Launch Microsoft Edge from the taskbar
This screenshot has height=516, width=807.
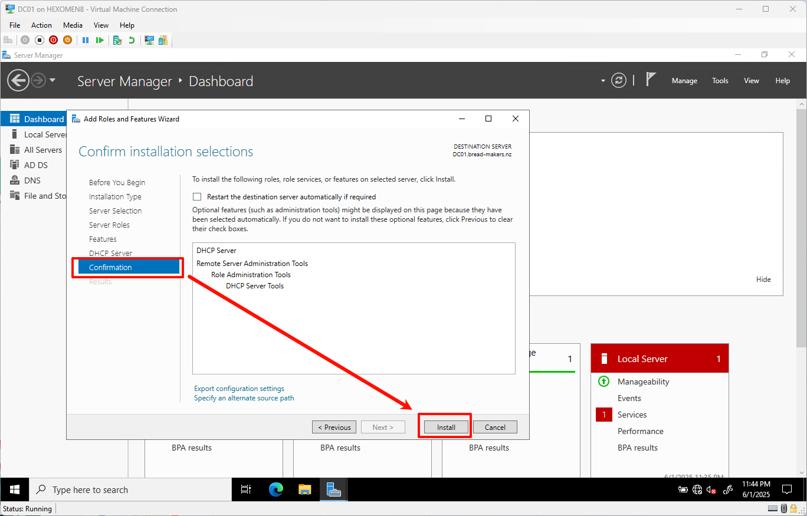275,489
